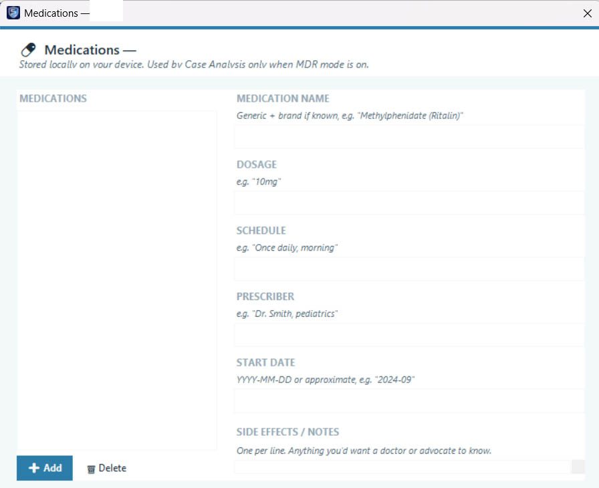Viewport: 599px width, 488px height.
Task: Focus the Start Date text field
Action: [x=409, y=401]
